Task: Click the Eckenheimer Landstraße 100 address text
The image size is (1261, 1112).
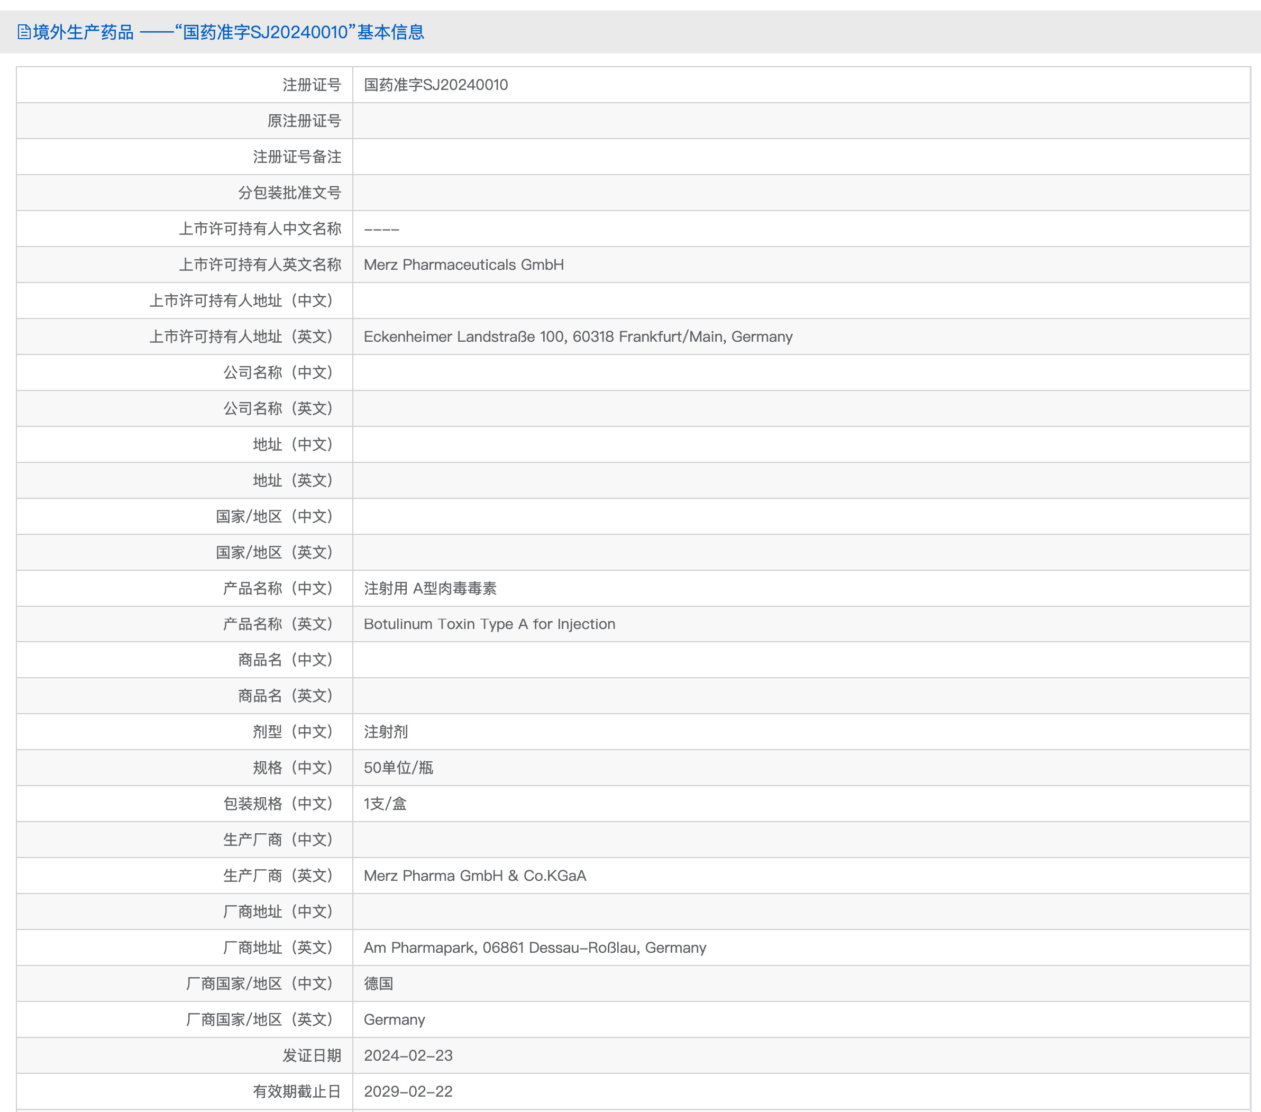Action: click(x=578, y=337)
